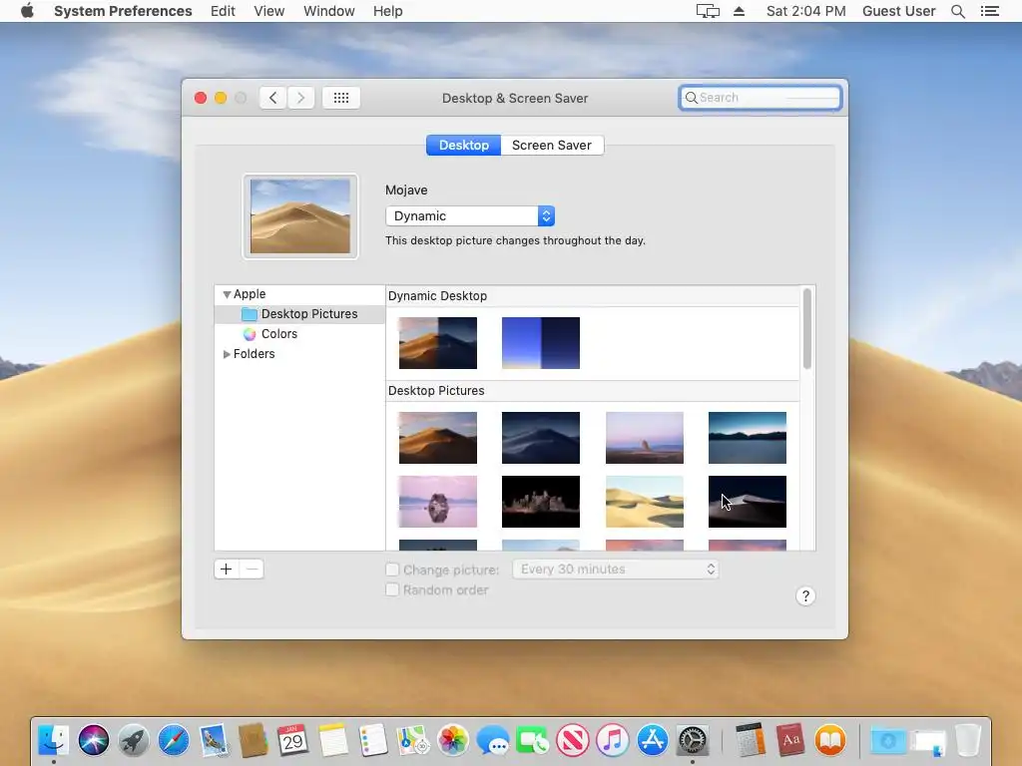Open Books orange icon in dock
Viewport: 1022px width, 766px height.
(830, 741)
